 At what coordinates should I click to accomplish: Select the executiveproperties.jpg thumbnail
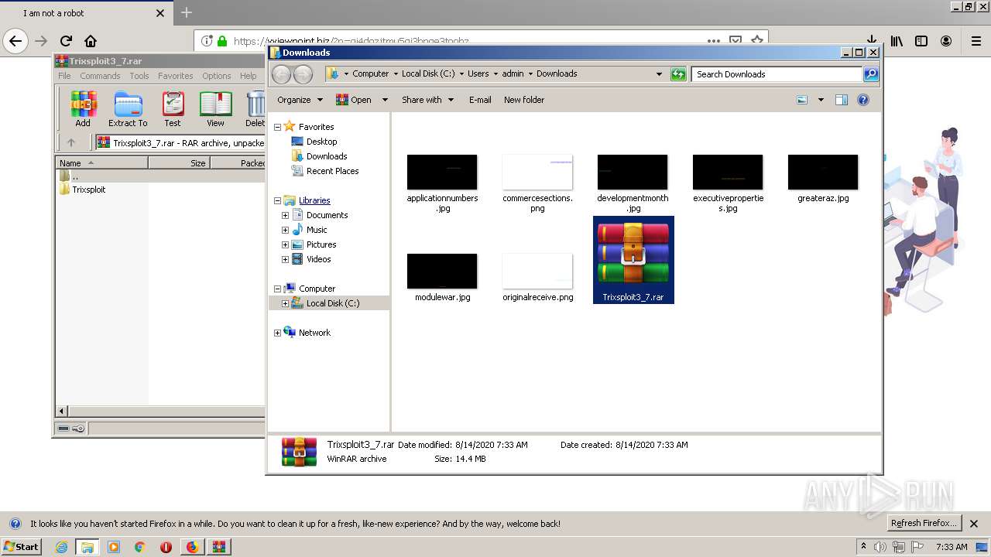pos(728,172)
